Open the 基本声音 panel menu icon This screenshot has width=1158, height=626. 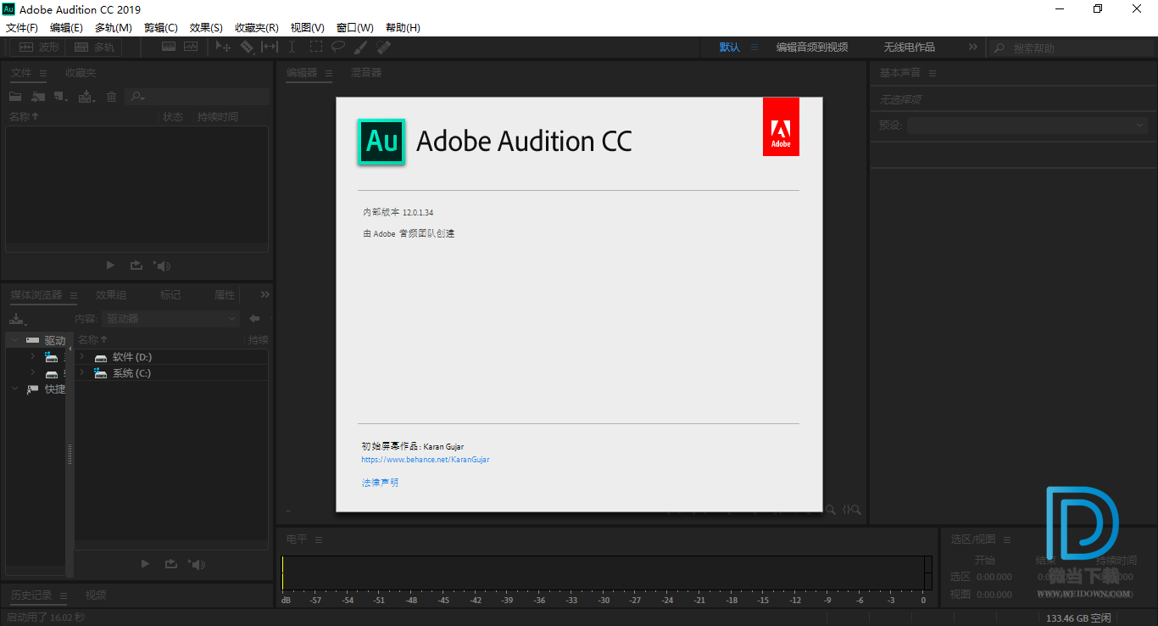(933, 73)
